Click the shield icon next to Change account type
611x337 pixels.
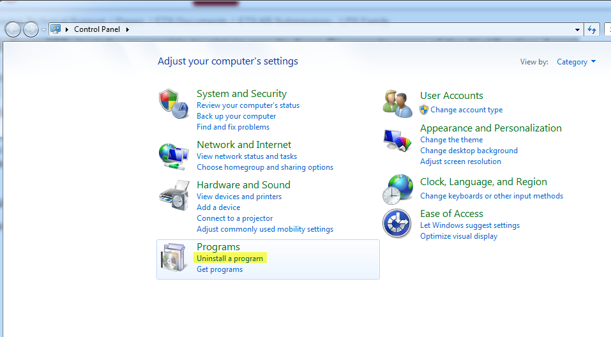click(x=424, y=110)
